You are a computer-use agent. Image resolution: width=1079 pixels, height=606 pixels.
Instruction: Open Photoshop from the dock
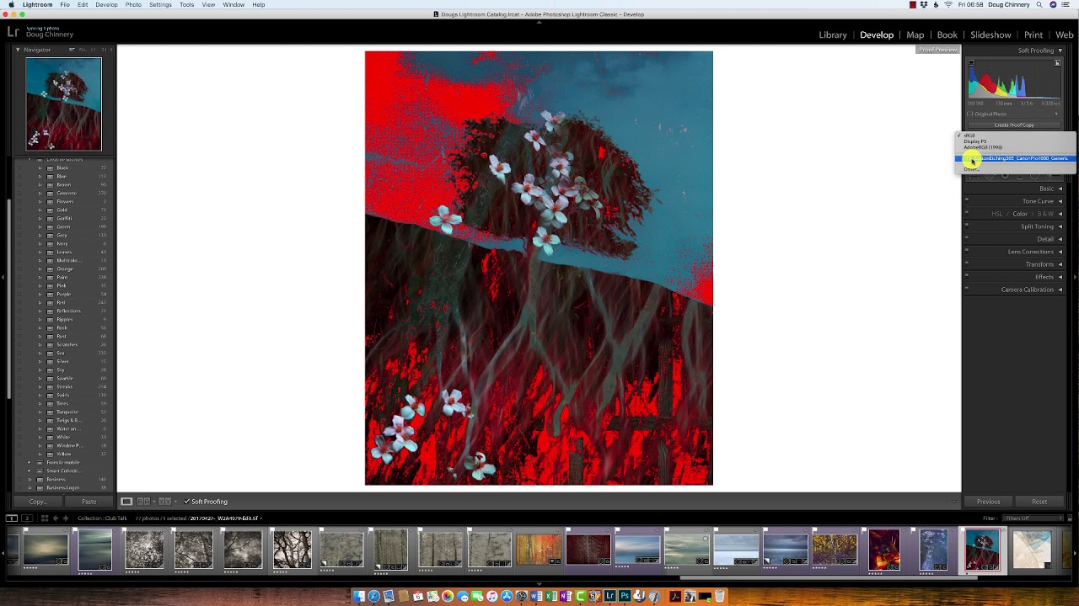click(x=625, y=596)
